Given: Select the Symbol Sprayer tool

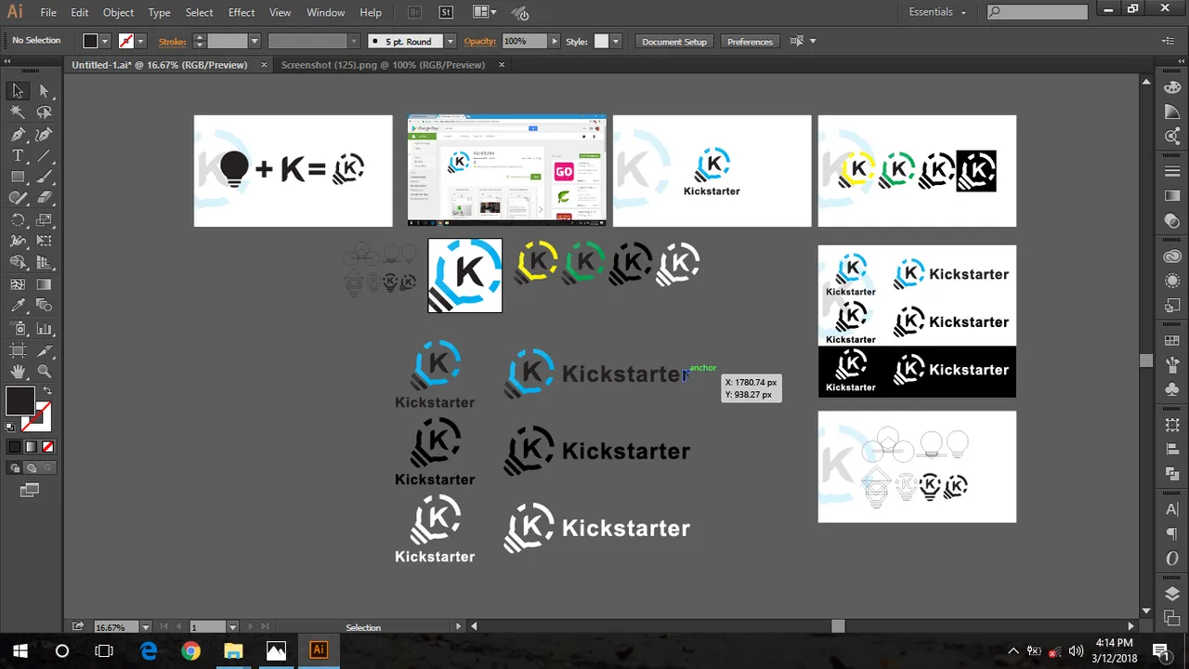Looking at the screenshot, I should click(18, 328).
